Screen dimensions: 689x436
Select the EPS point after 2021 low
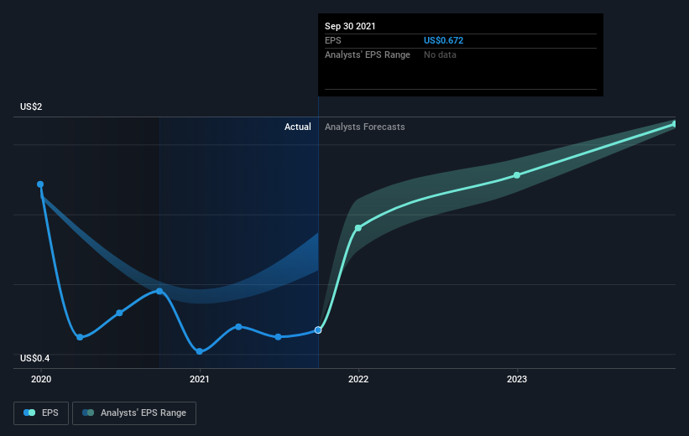pos(238,327)
